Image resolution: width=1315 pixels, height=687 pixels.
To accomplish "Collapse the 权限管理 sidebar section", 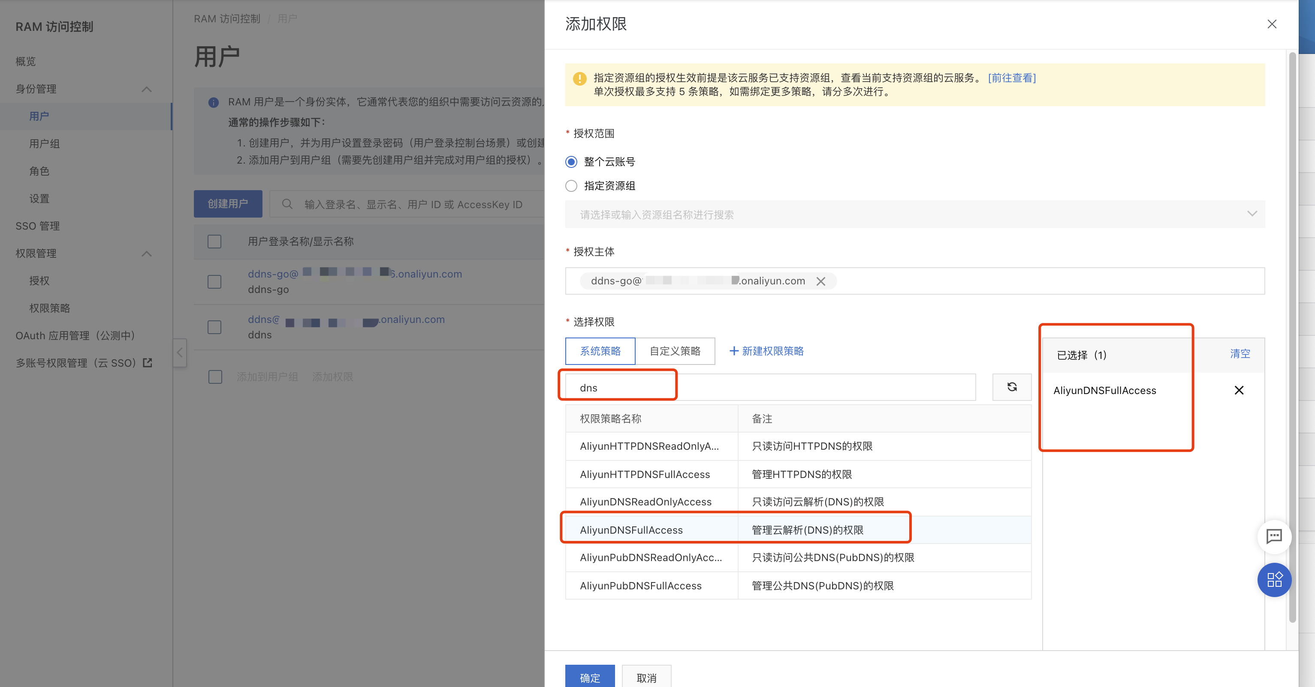I will click(147, 254).
